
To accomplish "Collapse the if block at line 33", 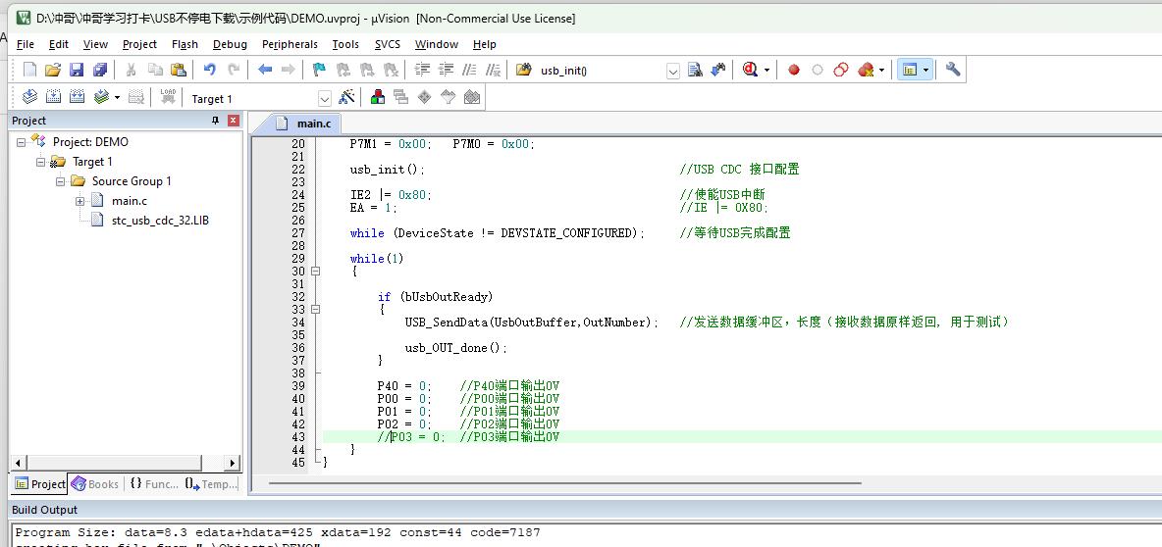I will tap(316, 309).
